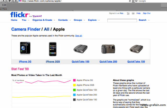The image size is (167, 108).
Task: Expand the Contacts dropdown arrow
Action: click(x=70, y=20)
